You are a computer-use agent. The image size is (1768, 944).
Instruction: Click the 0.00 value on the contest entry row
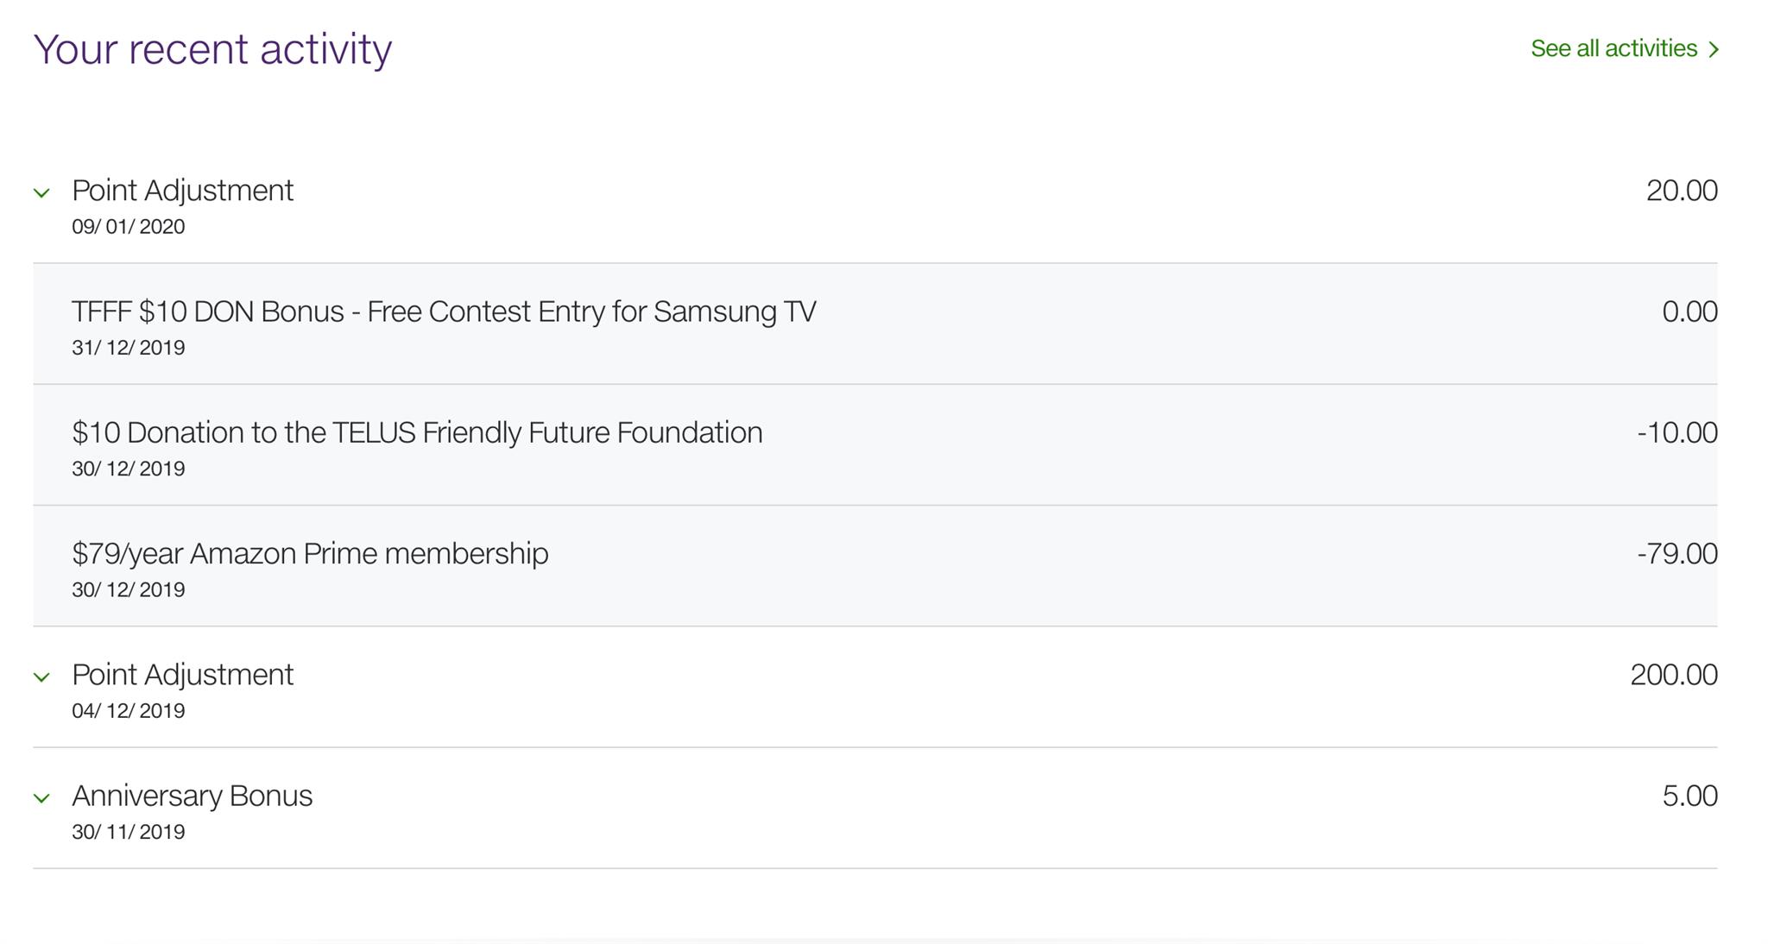(1689, 312)
